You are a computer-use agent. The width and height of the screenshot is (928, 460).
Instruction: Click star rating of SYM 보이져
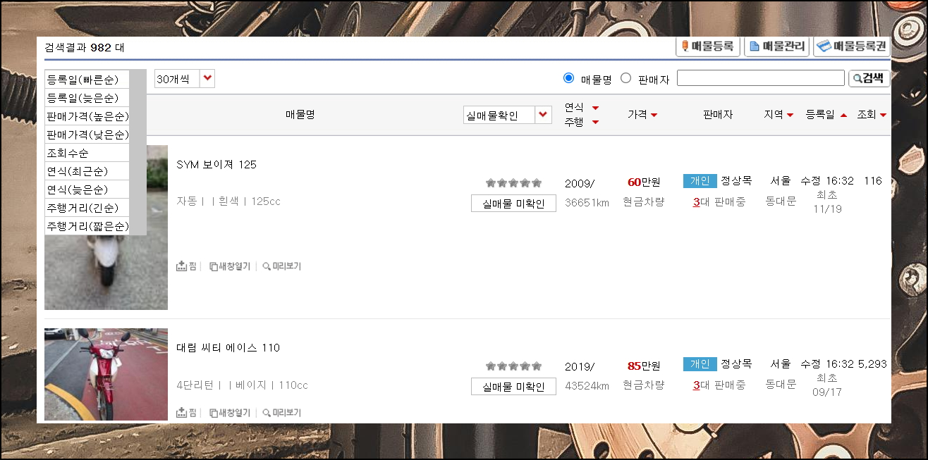click(513, 183)
